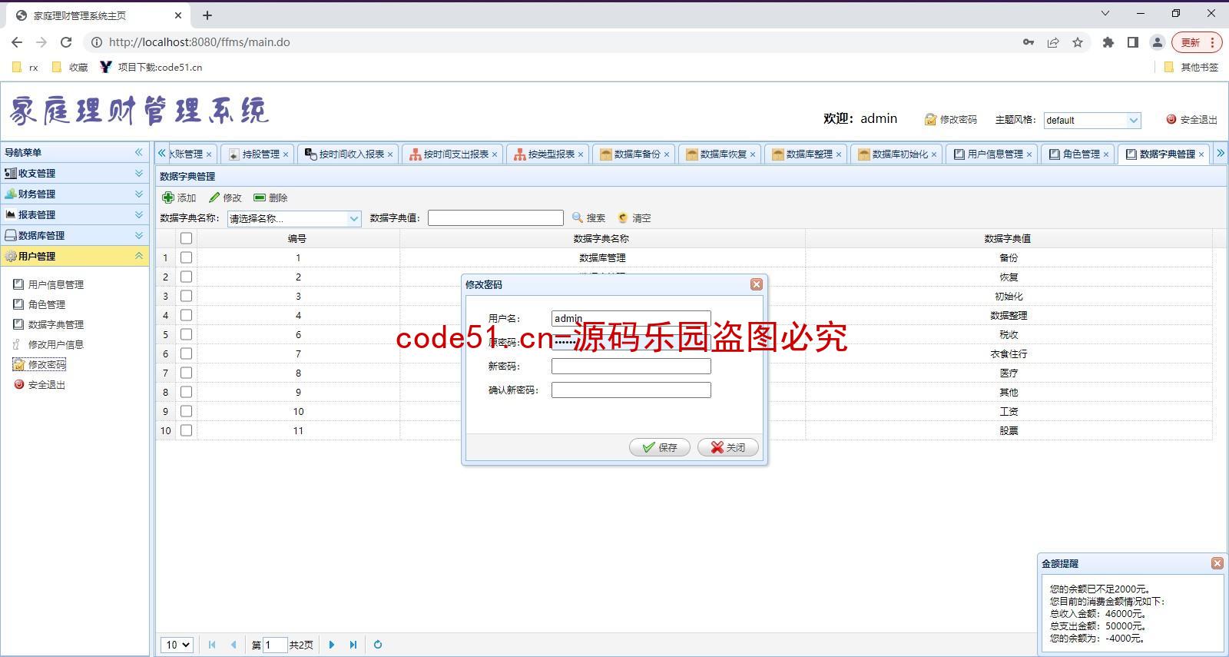Open browser extensions puzzle icon
Image resolution: width=1229 pixels, height=657 pixels.
(1108, 42)
